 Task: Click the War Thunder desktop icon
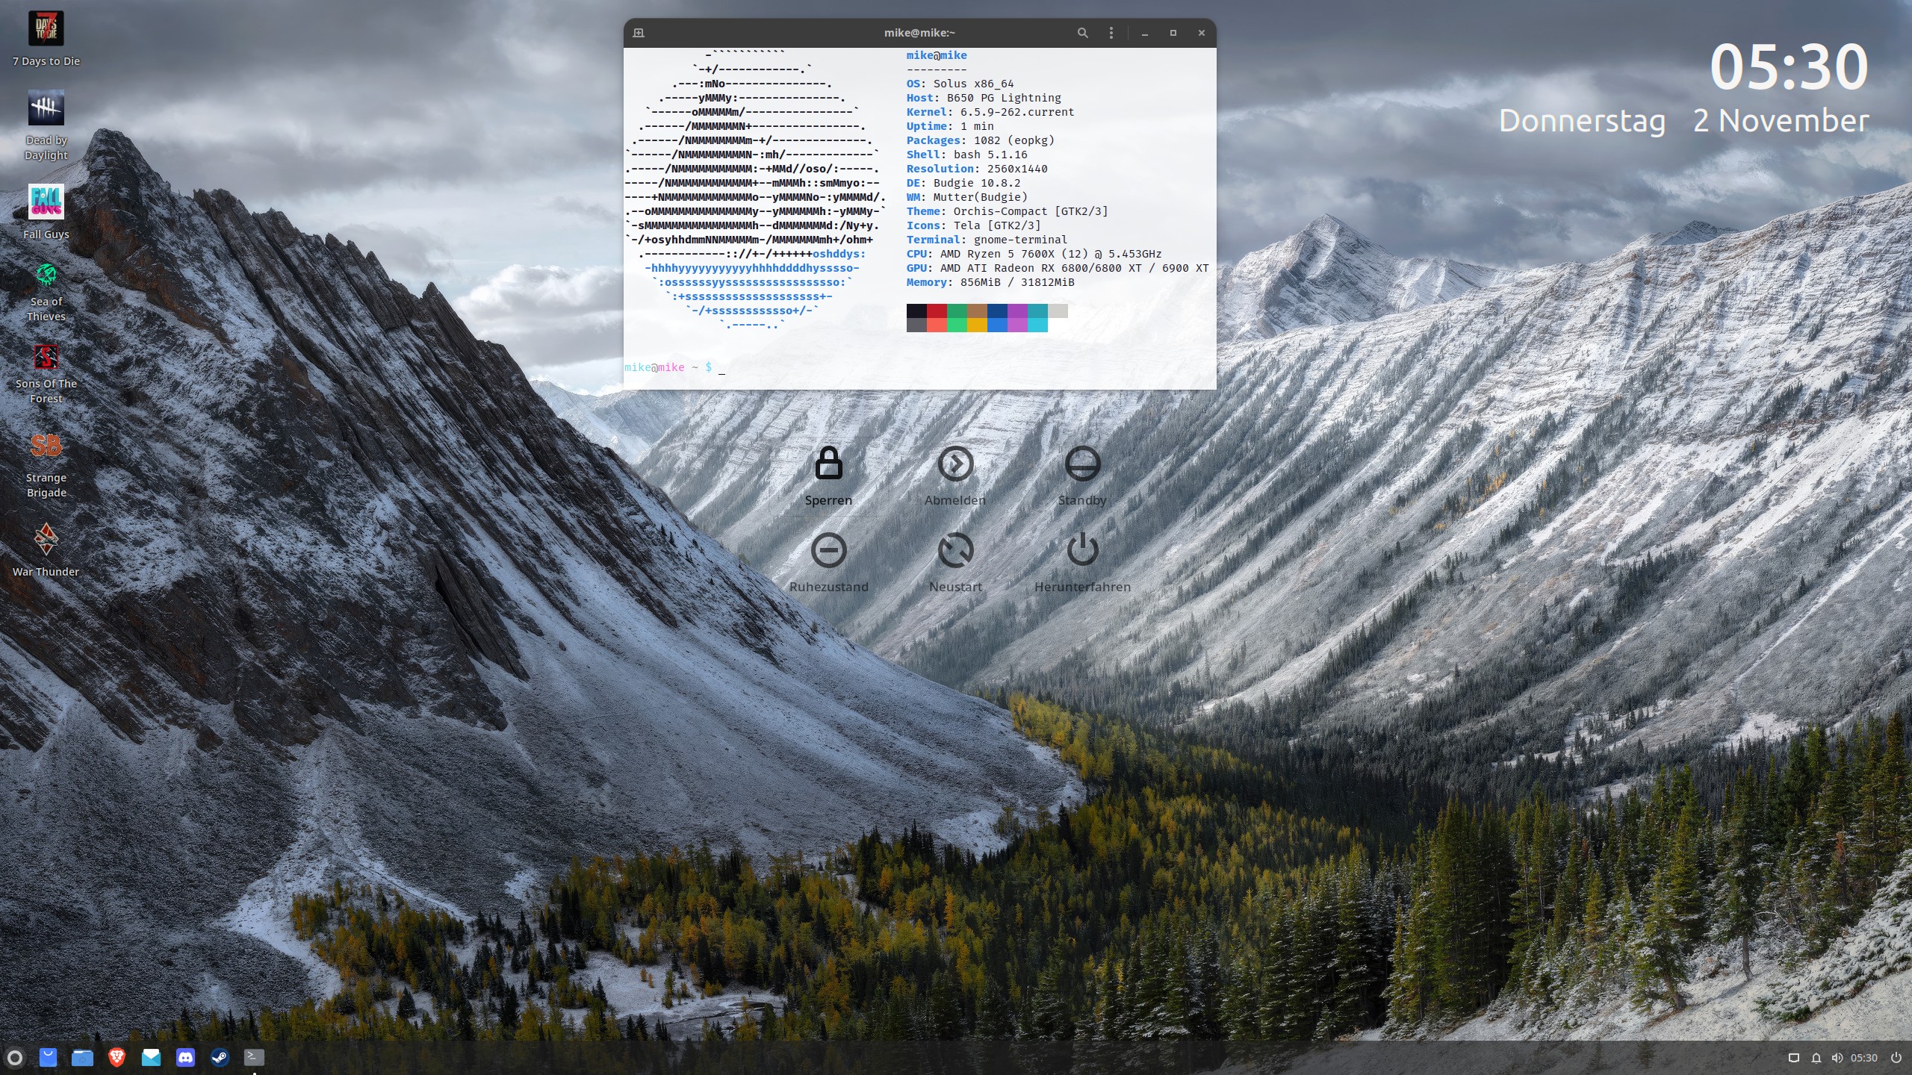[46, 540]
